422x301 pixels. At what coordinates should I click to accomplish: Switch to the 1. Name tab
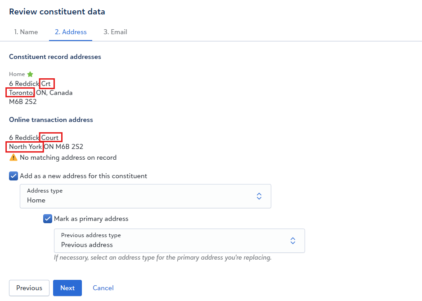26,32
